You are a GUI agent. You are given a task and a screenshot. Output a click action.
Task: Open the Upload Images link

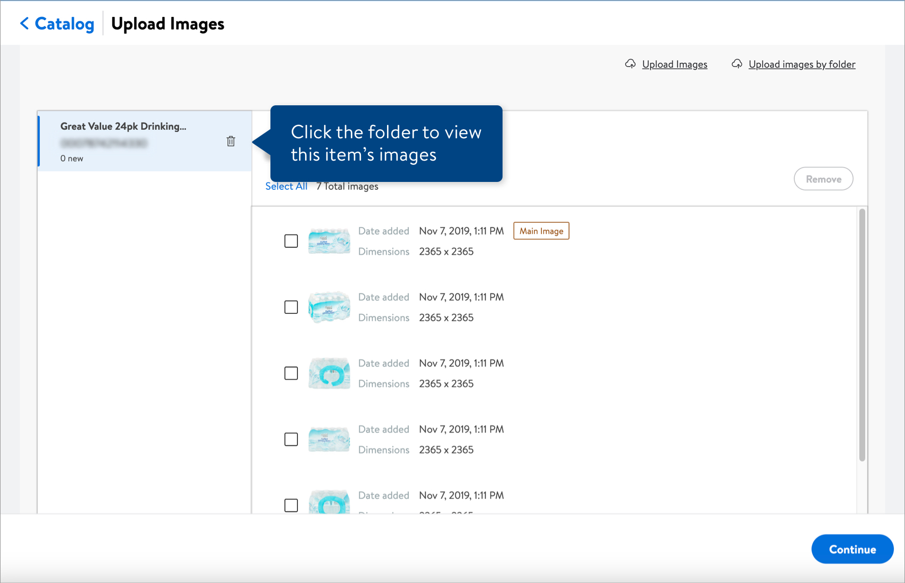674,64
